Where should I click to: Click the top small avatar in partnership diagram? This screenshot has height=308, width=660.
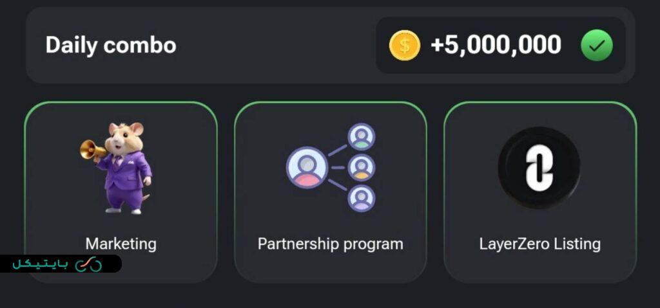click(x=361, y=136)
